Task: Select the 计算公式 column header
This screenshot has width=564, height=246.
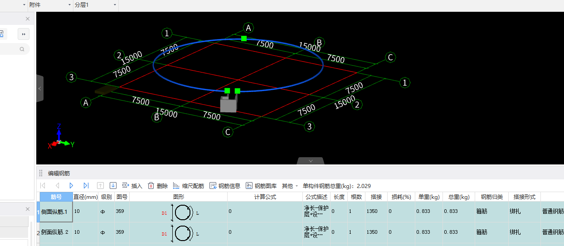Action: pyautogui.click(x=265, y=197)
